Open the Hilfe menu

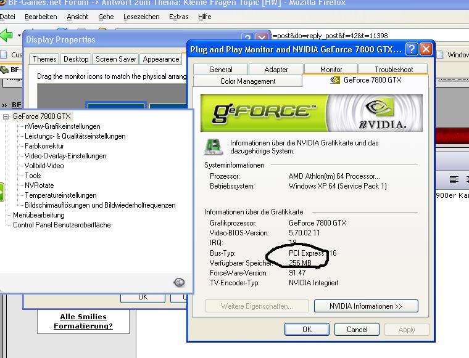(205, 17)
